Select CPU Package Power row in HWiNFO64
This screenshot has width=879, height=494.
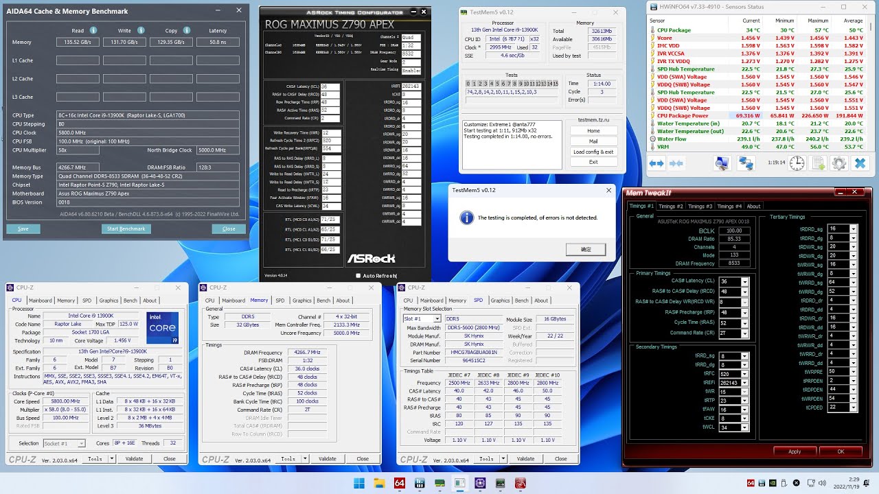click(758, 116)
